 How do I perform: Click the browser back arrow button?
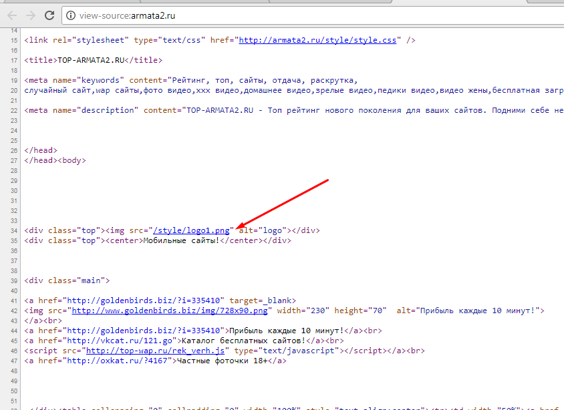[11, 14]
